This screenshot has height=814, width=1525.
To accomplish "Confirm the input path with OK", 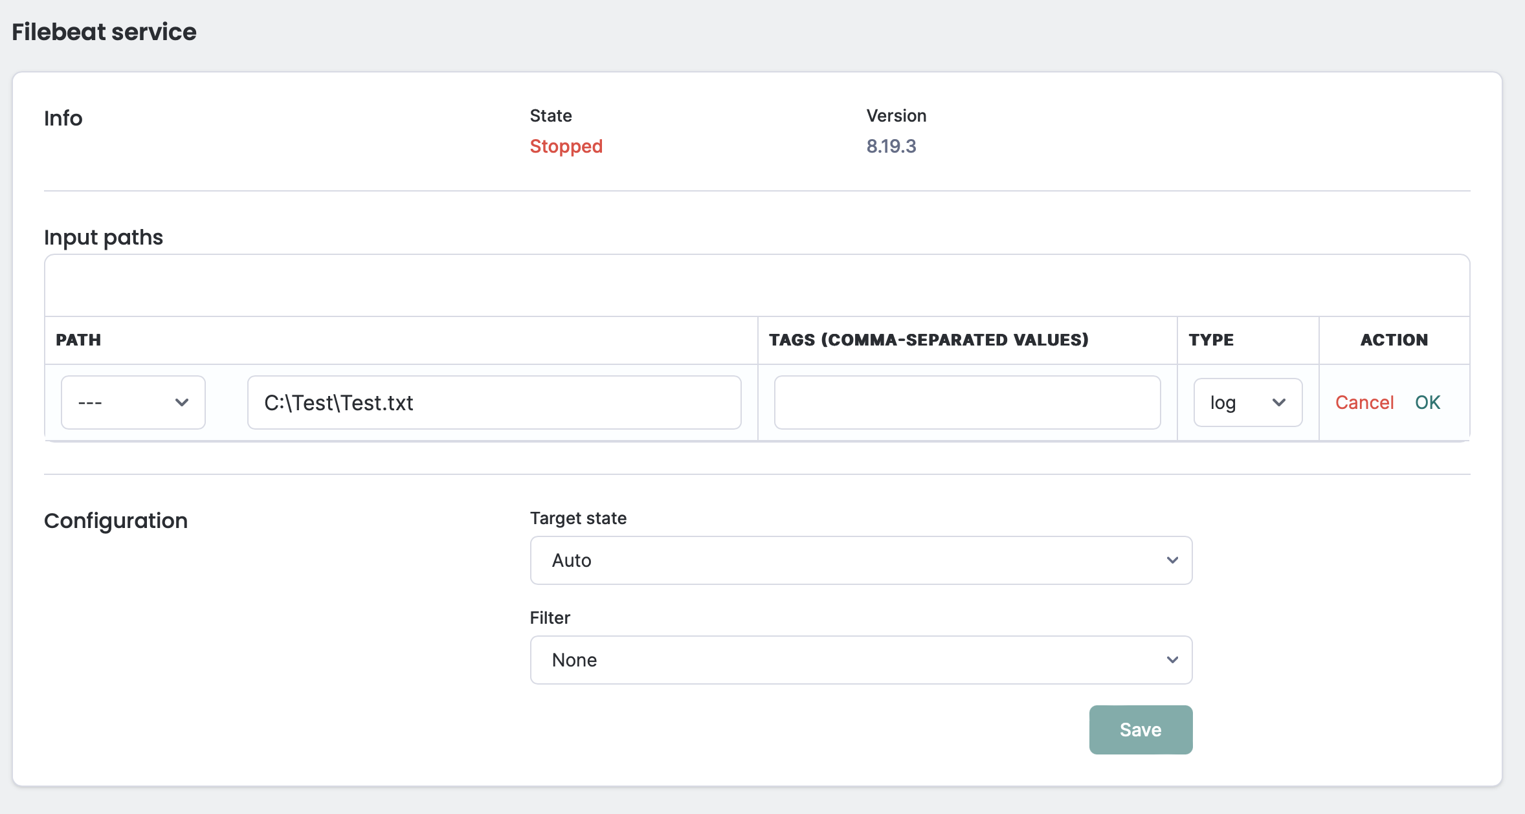I will click(1428, 402).
